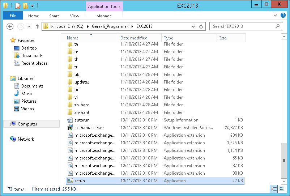Click the scroll up arrow of file list
This screenshot has height=196, width=290.
[284, 37]
